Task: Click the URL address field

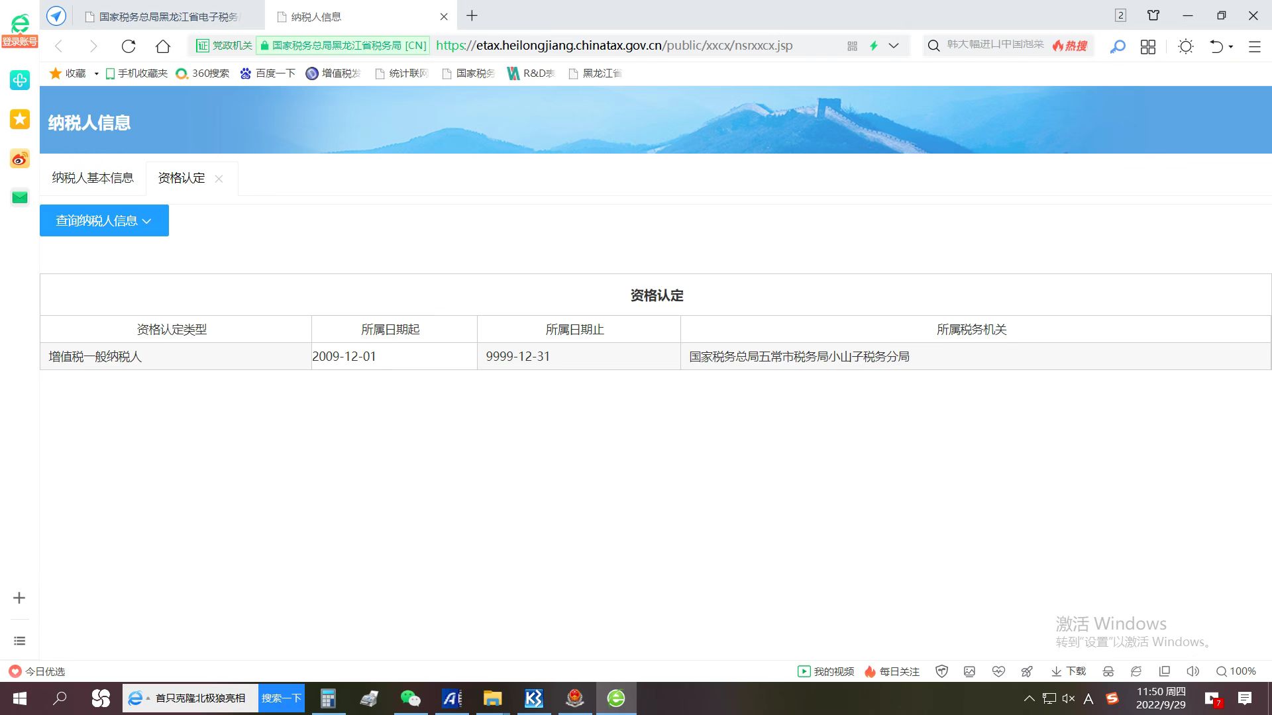Action: coord(613,46)
